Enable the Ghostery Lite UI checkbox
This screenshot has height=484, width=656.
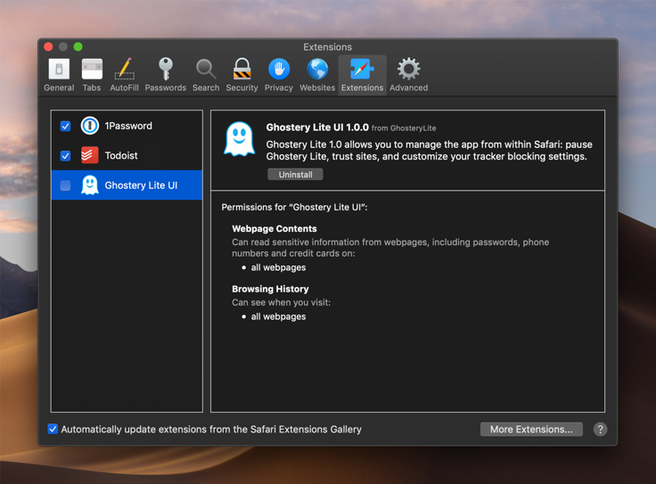pos(65,185)
